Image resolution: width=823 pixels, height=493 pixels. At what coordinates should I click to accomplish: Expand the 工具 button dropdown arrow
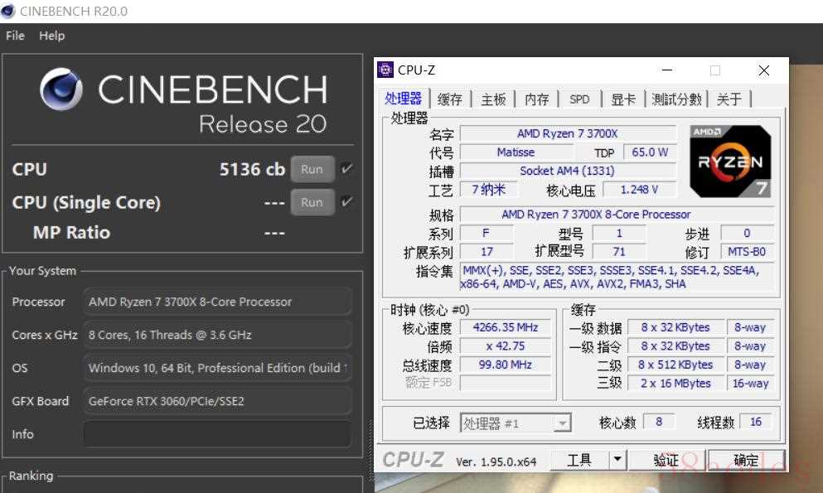coord(617,460)
